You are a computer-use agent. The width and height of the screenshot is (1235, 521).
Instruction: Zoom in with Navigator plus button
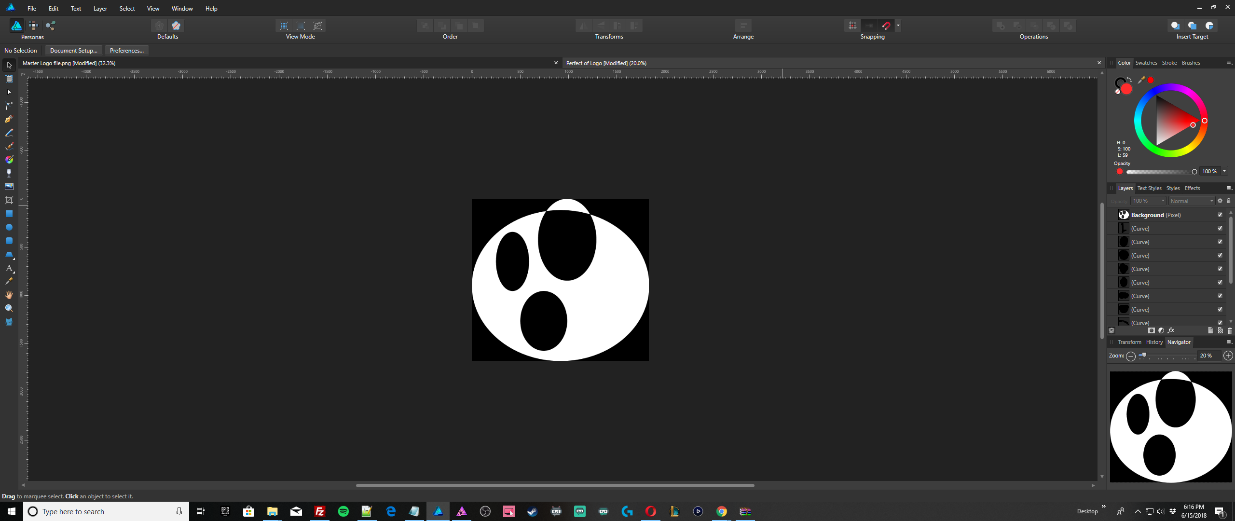coord(1228,356)
